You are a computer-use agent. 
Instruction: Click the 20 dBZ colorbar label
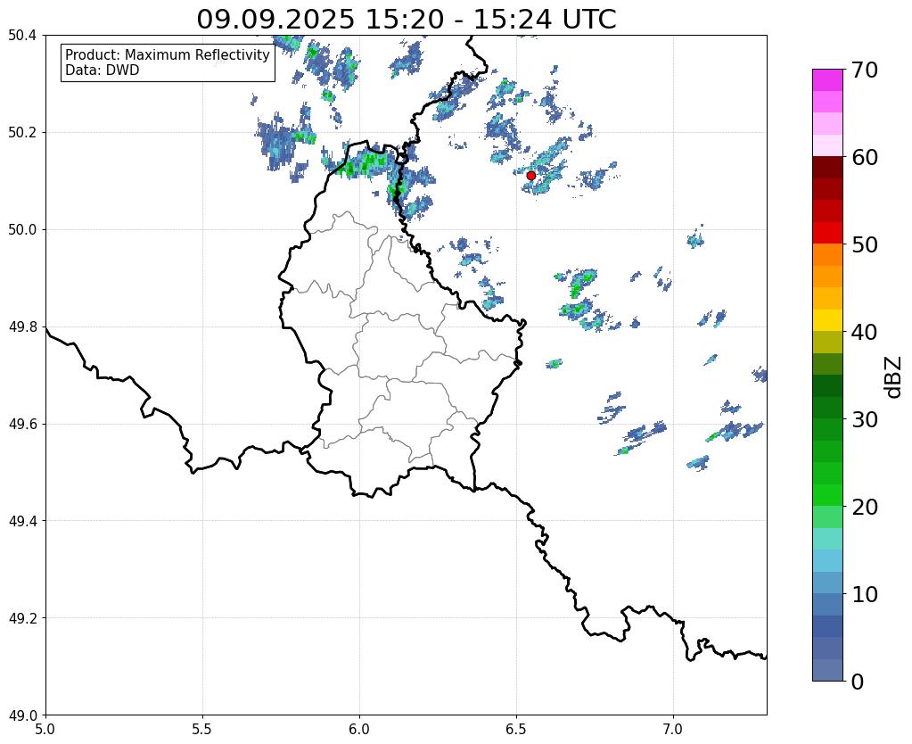tap(865, 507)
